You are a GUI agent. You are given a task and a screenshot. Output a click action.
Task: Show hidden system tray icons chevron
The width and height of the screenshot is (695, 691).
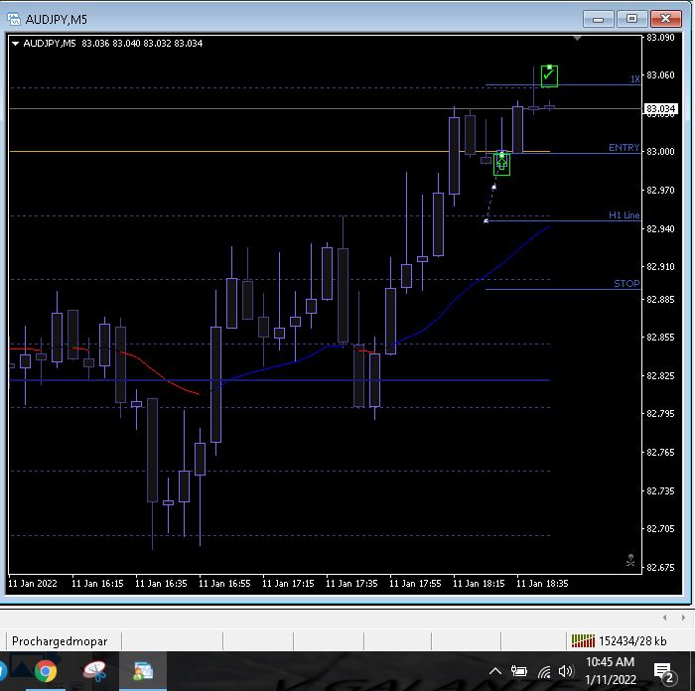[x=495, y=671]
